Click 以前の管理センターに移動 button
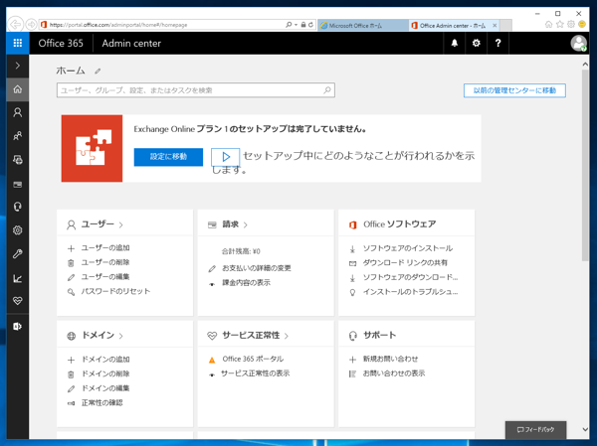The width and height of the screenshot is (597, 446). click(x=514, y=90)
